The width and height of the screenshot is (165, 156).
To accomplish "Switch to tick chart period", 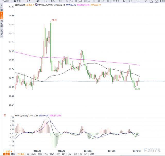I will (53, 1).
